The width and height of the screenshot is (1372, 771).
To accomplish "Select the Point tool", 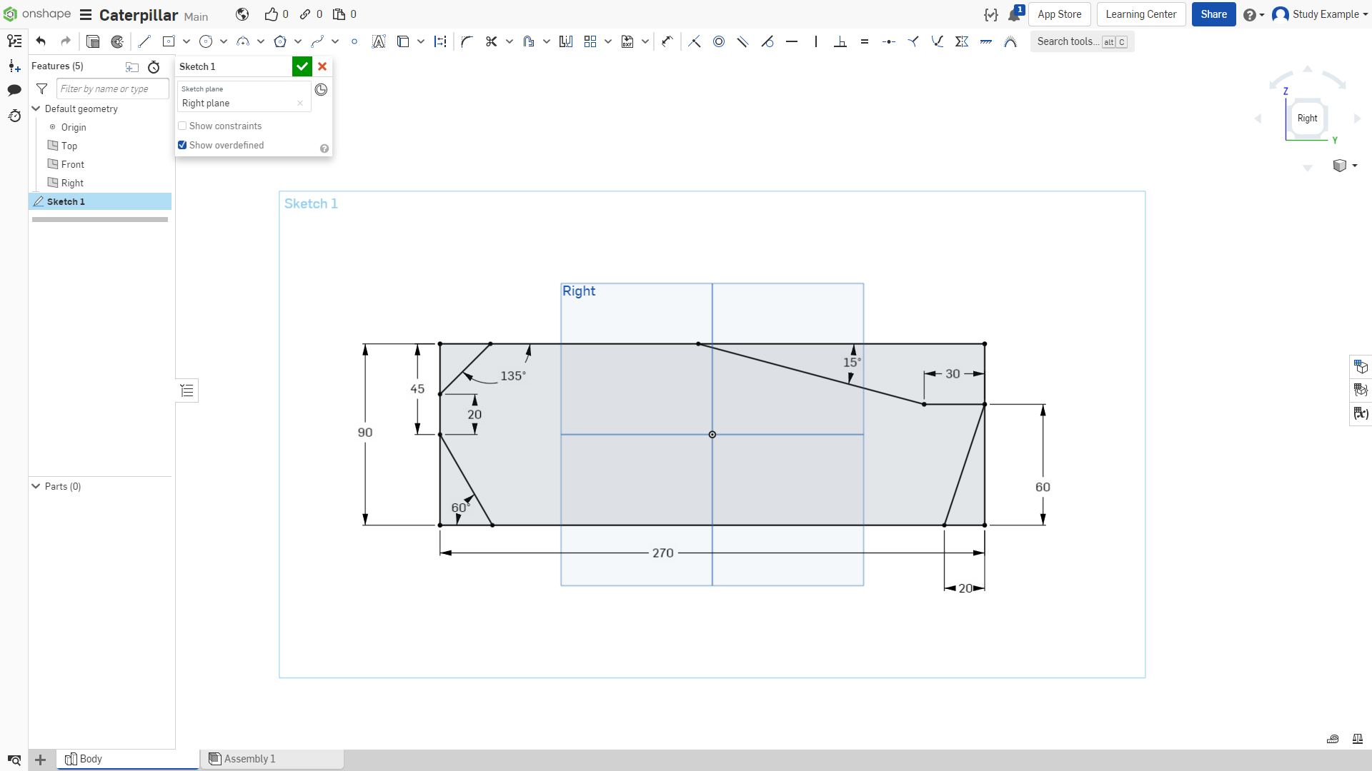I will pyautogui.click(x=354, y=41).
